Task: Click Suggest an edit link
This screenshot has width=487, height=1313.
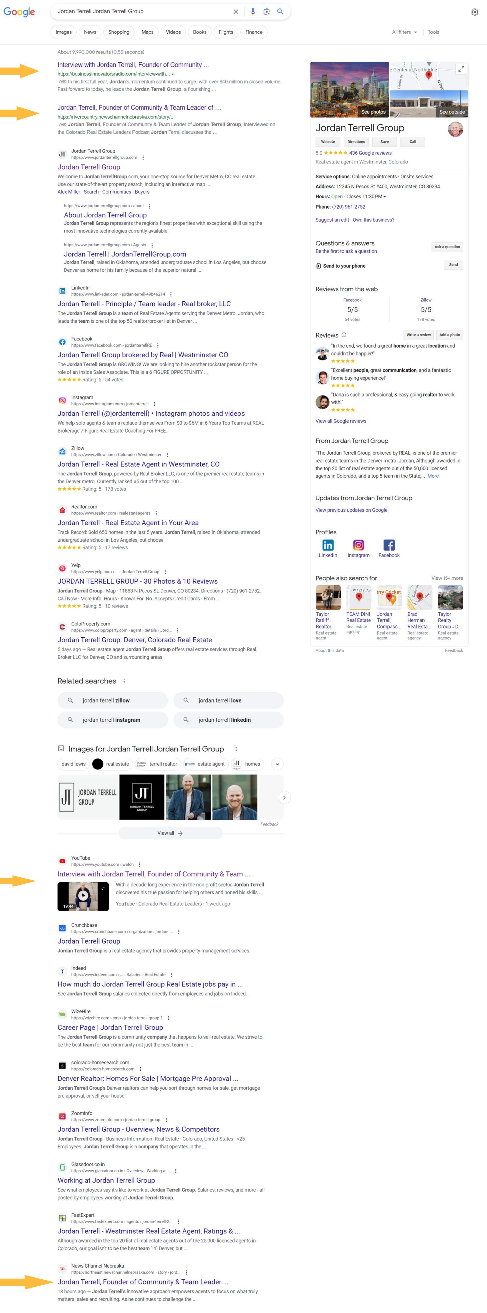Action: click(332, 220)
